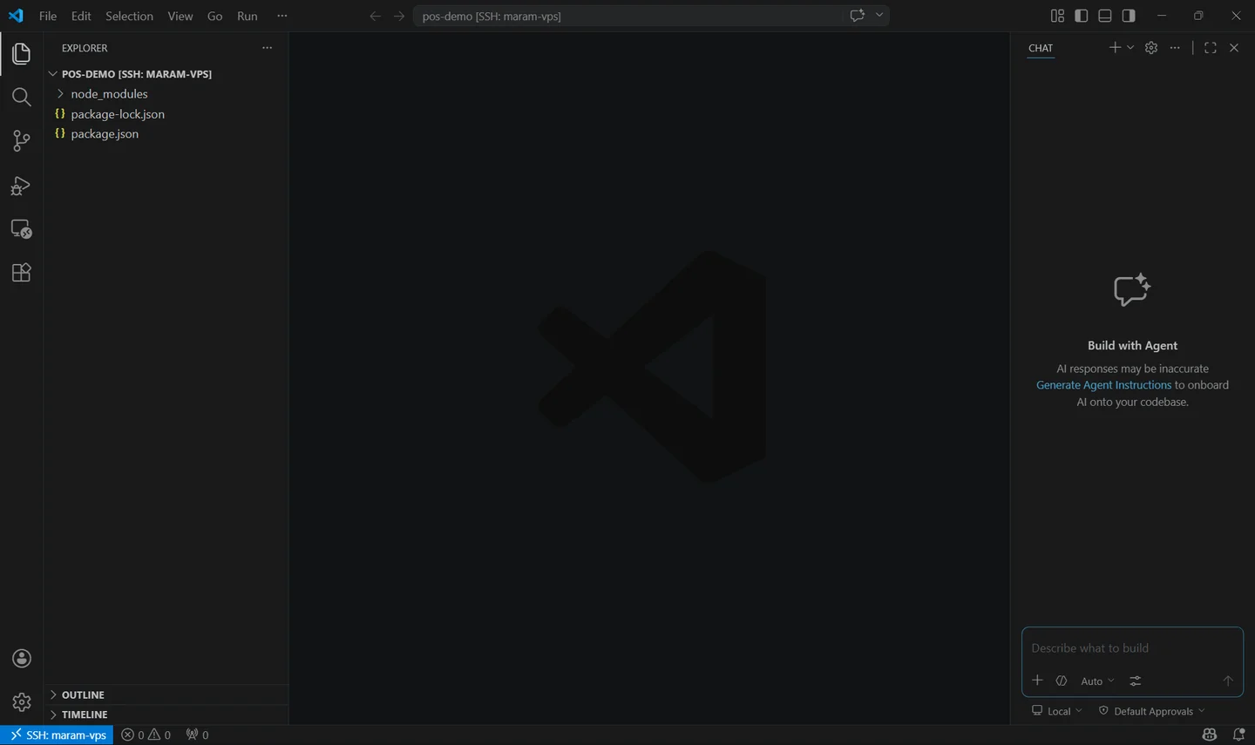Open the Go menu
Viewport: 1255px width, 745px height.
click(x=215, y=16)
